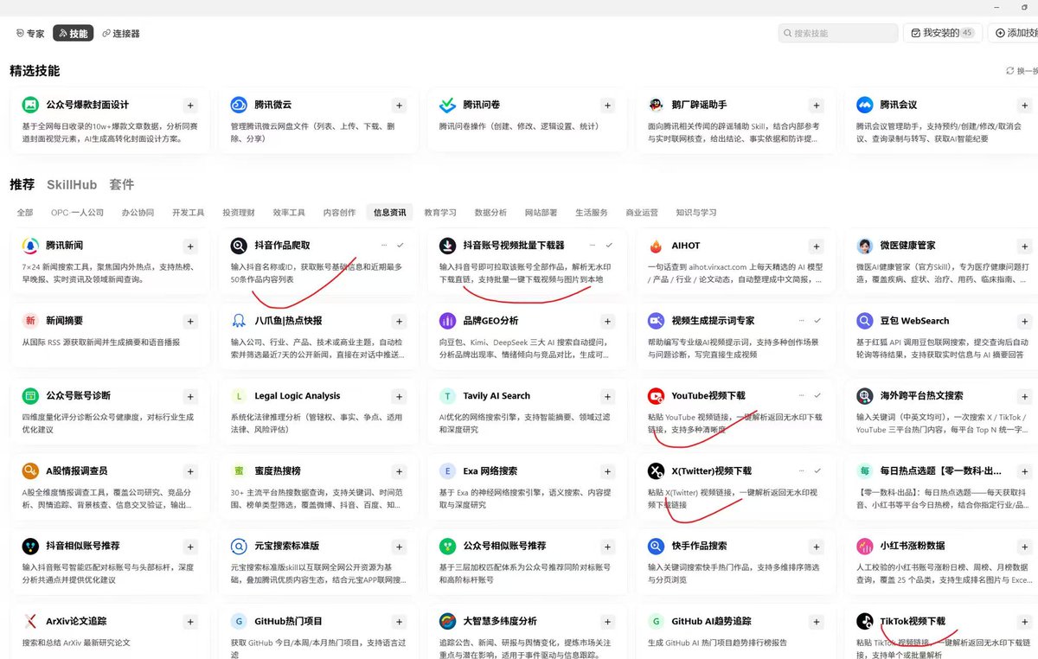Select the 知识与学习 category filter
The height and width of the screenshot is (659, 1038).
coord(696,212)
